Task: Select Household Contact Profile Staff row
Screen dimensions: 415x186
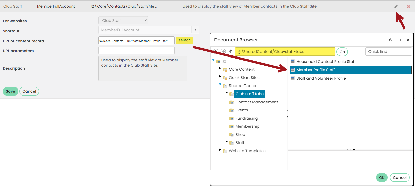Action: [351, 61]
